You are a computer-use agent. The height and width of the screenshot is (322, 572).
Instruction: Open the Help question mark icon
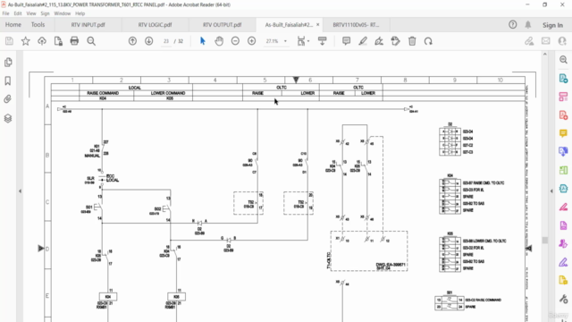pyautogui.click(x=513, y=25)
